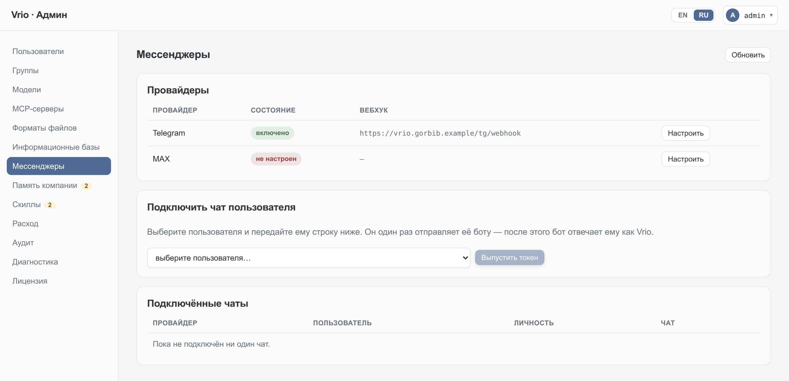Click the Обновить button

pyautogui.click(x=748, y=55)
